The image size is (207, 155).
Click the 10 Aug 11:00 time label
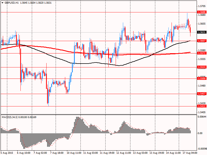tap(74, 153)
